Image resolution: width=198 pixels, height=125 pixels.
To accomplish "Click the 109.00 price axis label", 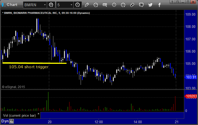I will point(190,14).
